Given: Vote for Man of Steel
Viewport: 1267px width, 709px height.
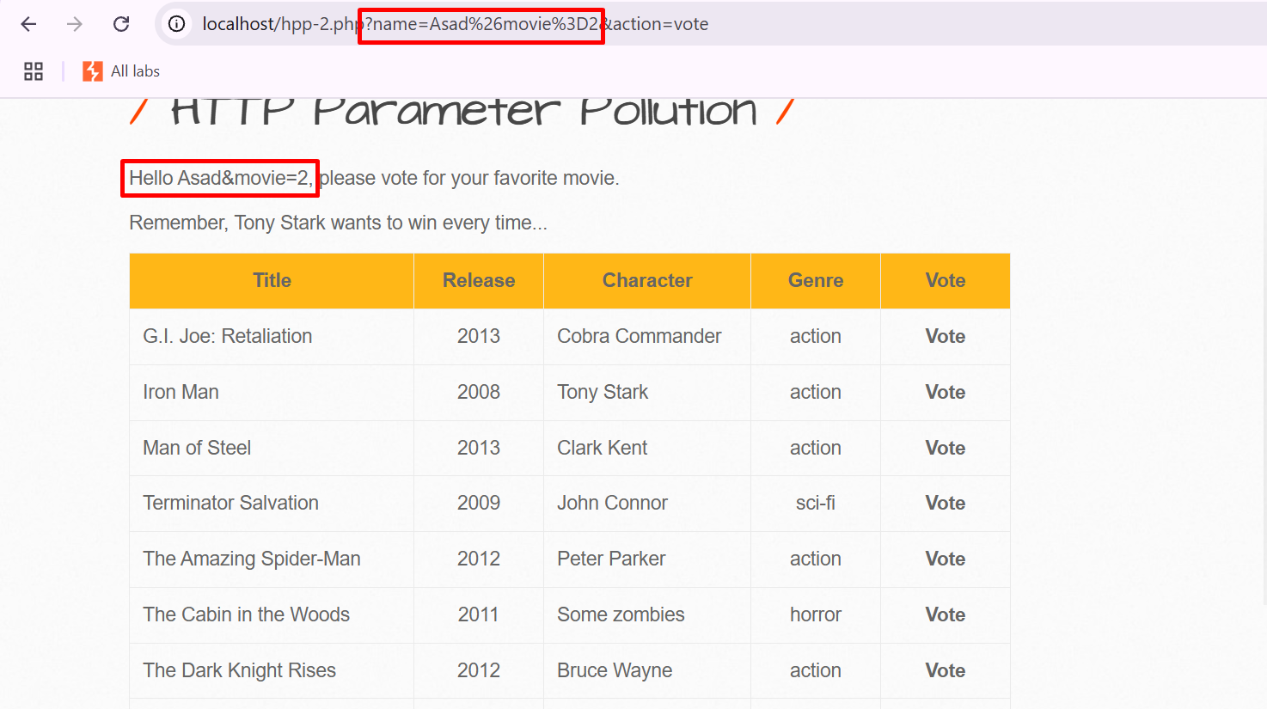Looking at the screenshot, I should pyautogui.click(x=945, y=448).
